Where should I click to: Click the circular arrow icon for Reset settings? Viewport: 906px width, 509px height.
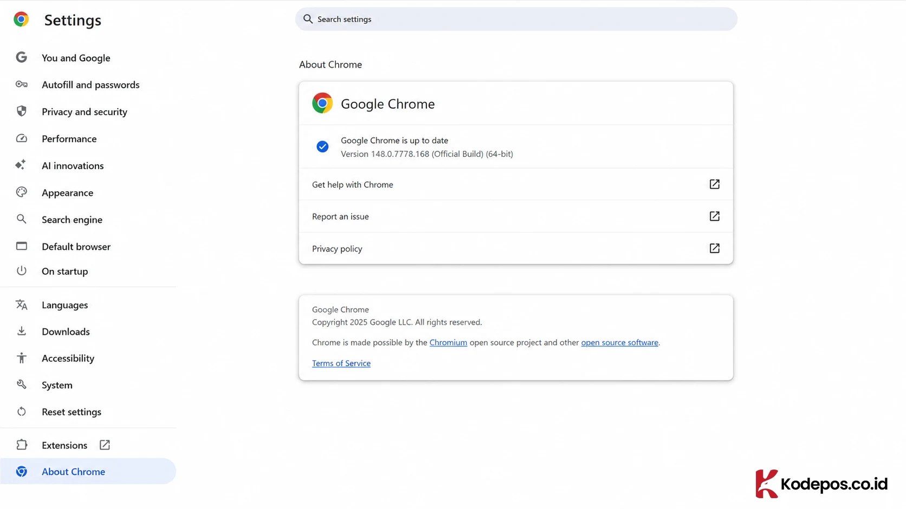coord(22,412)
